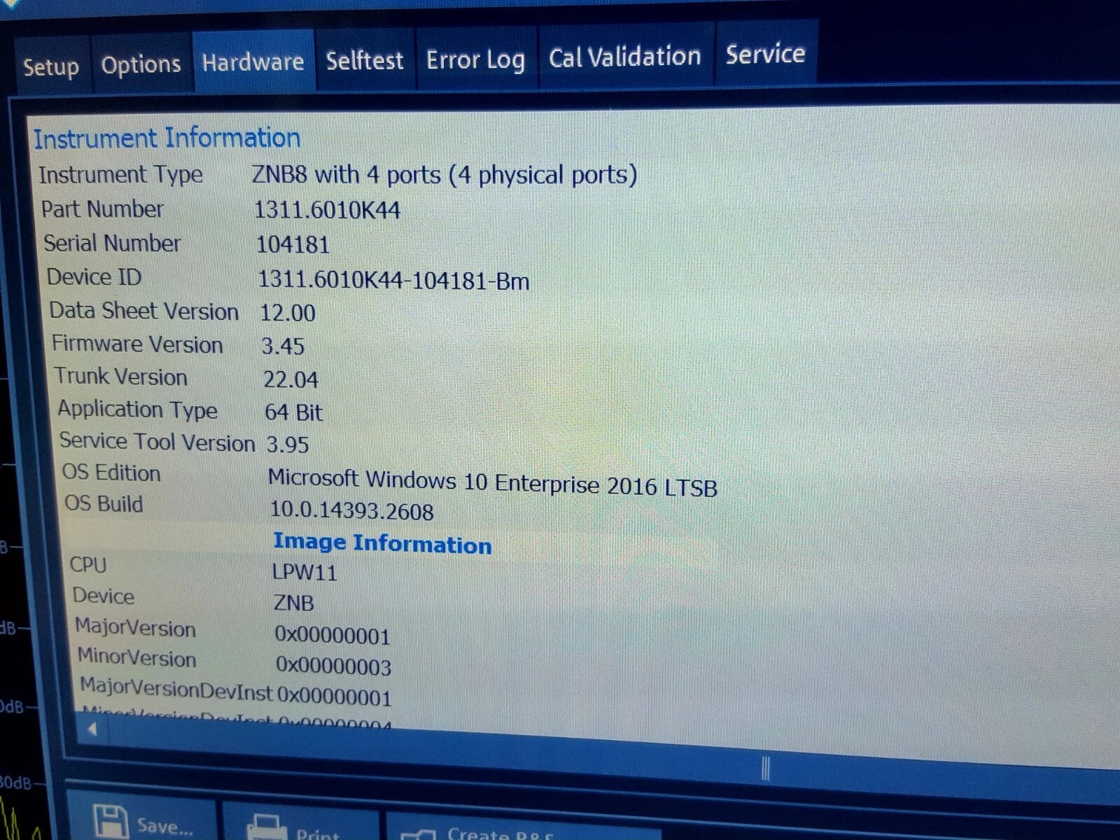Click the horizontal scrollbar left arrow
The width and height of the screenshot is (1120, 840).
pyautogui.click(x=92, y=729)
